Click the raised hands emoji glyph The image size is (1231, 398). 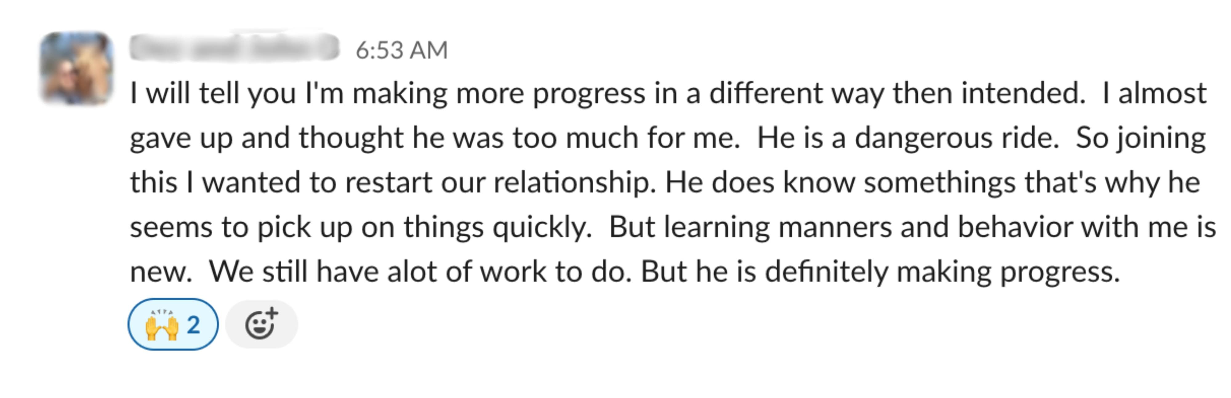[x=162, y=325]
